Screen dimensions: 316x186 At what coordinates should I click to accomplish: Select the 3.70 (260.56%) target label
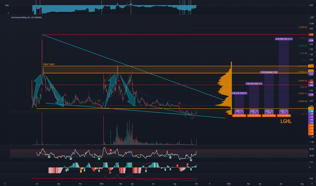(269, 72)
